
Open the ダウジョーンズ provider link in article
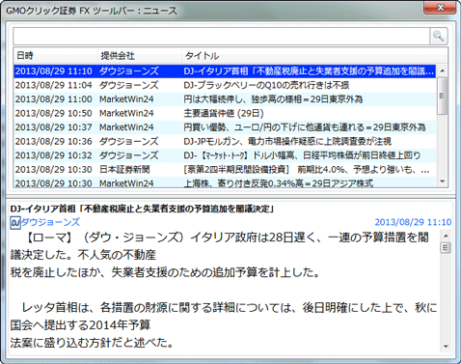pyautogui.click(x=50, y=222)
